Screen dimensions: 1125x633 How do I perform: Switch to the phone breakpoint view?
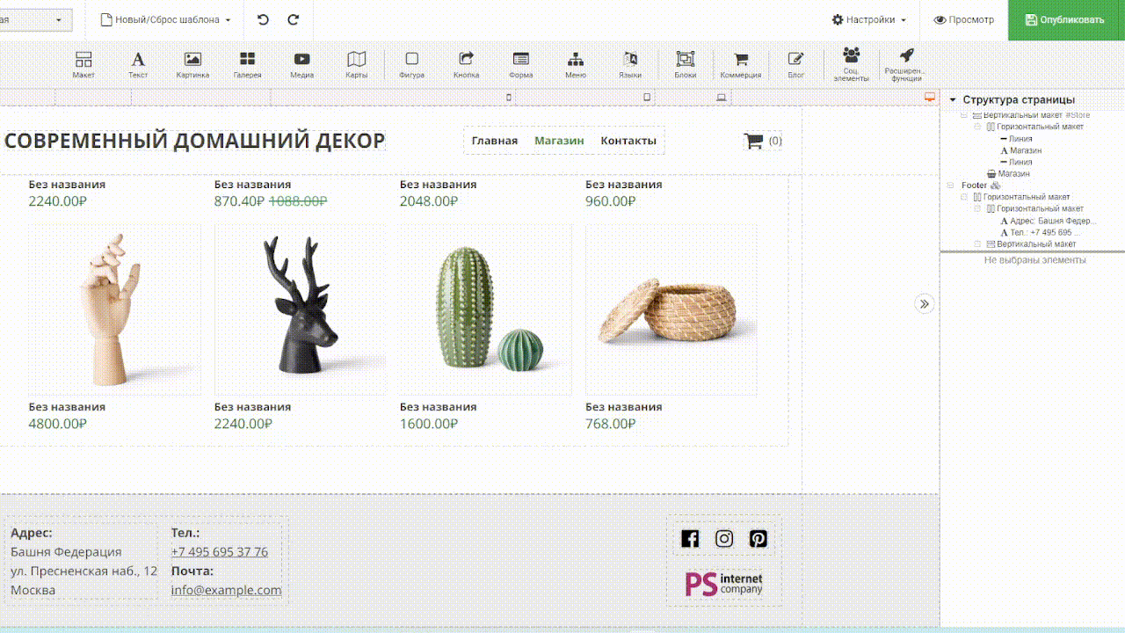[x=508, y=98]
